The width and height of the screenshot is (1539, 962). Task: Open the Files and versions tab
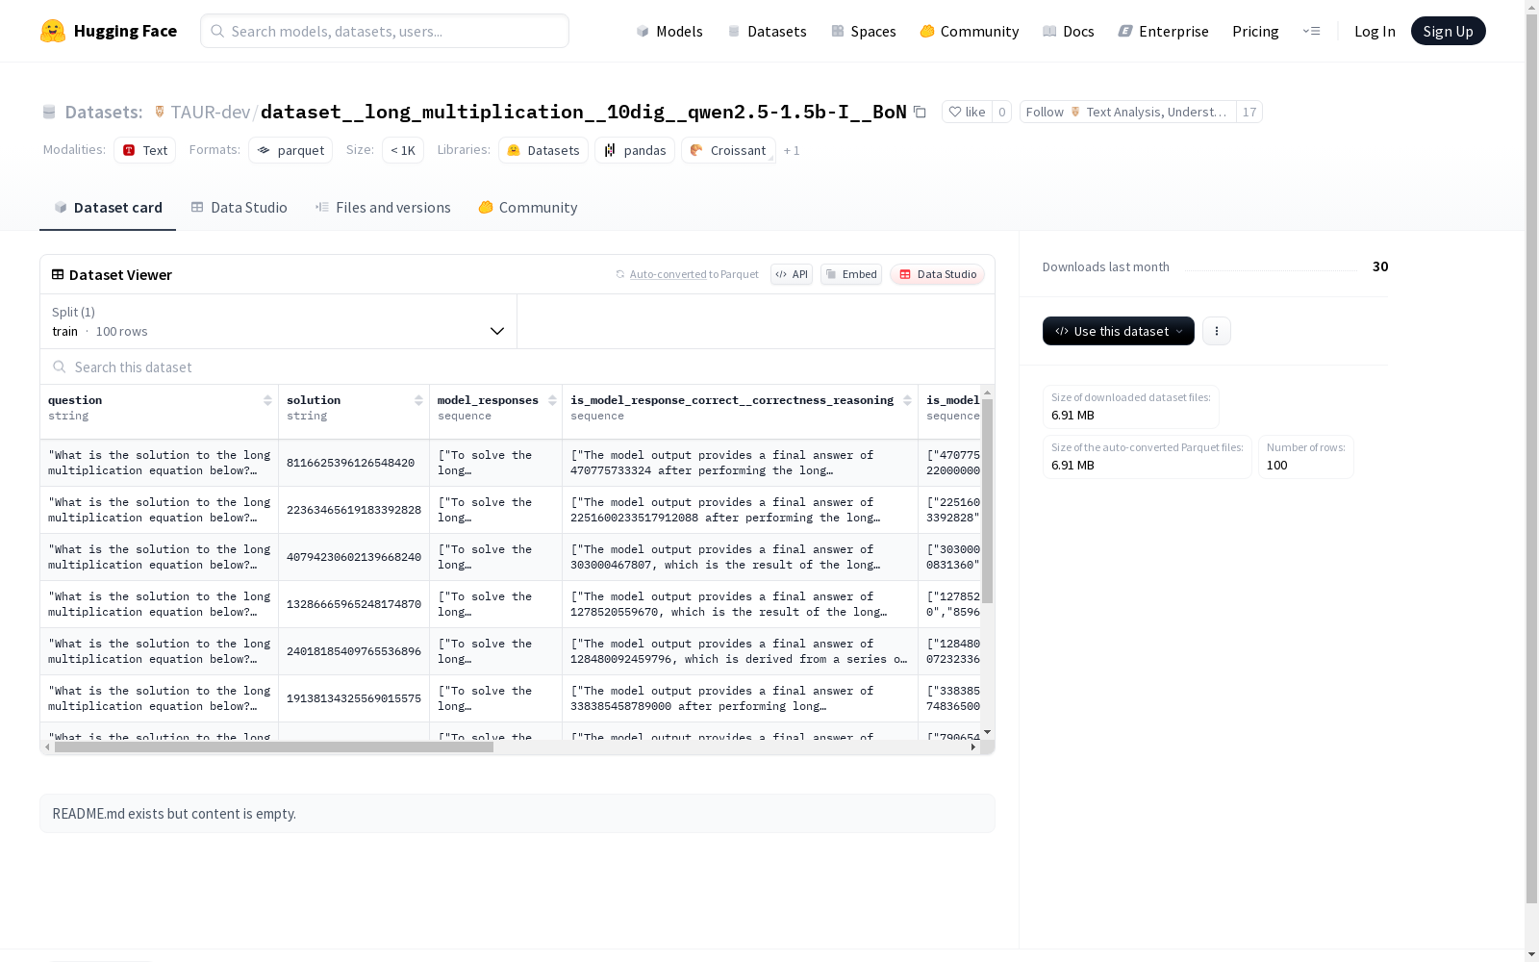(x=383, y=207)
